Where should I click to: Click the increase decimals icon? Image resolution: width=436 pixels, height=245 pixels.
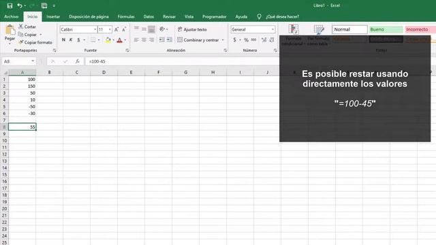point(264,40)
